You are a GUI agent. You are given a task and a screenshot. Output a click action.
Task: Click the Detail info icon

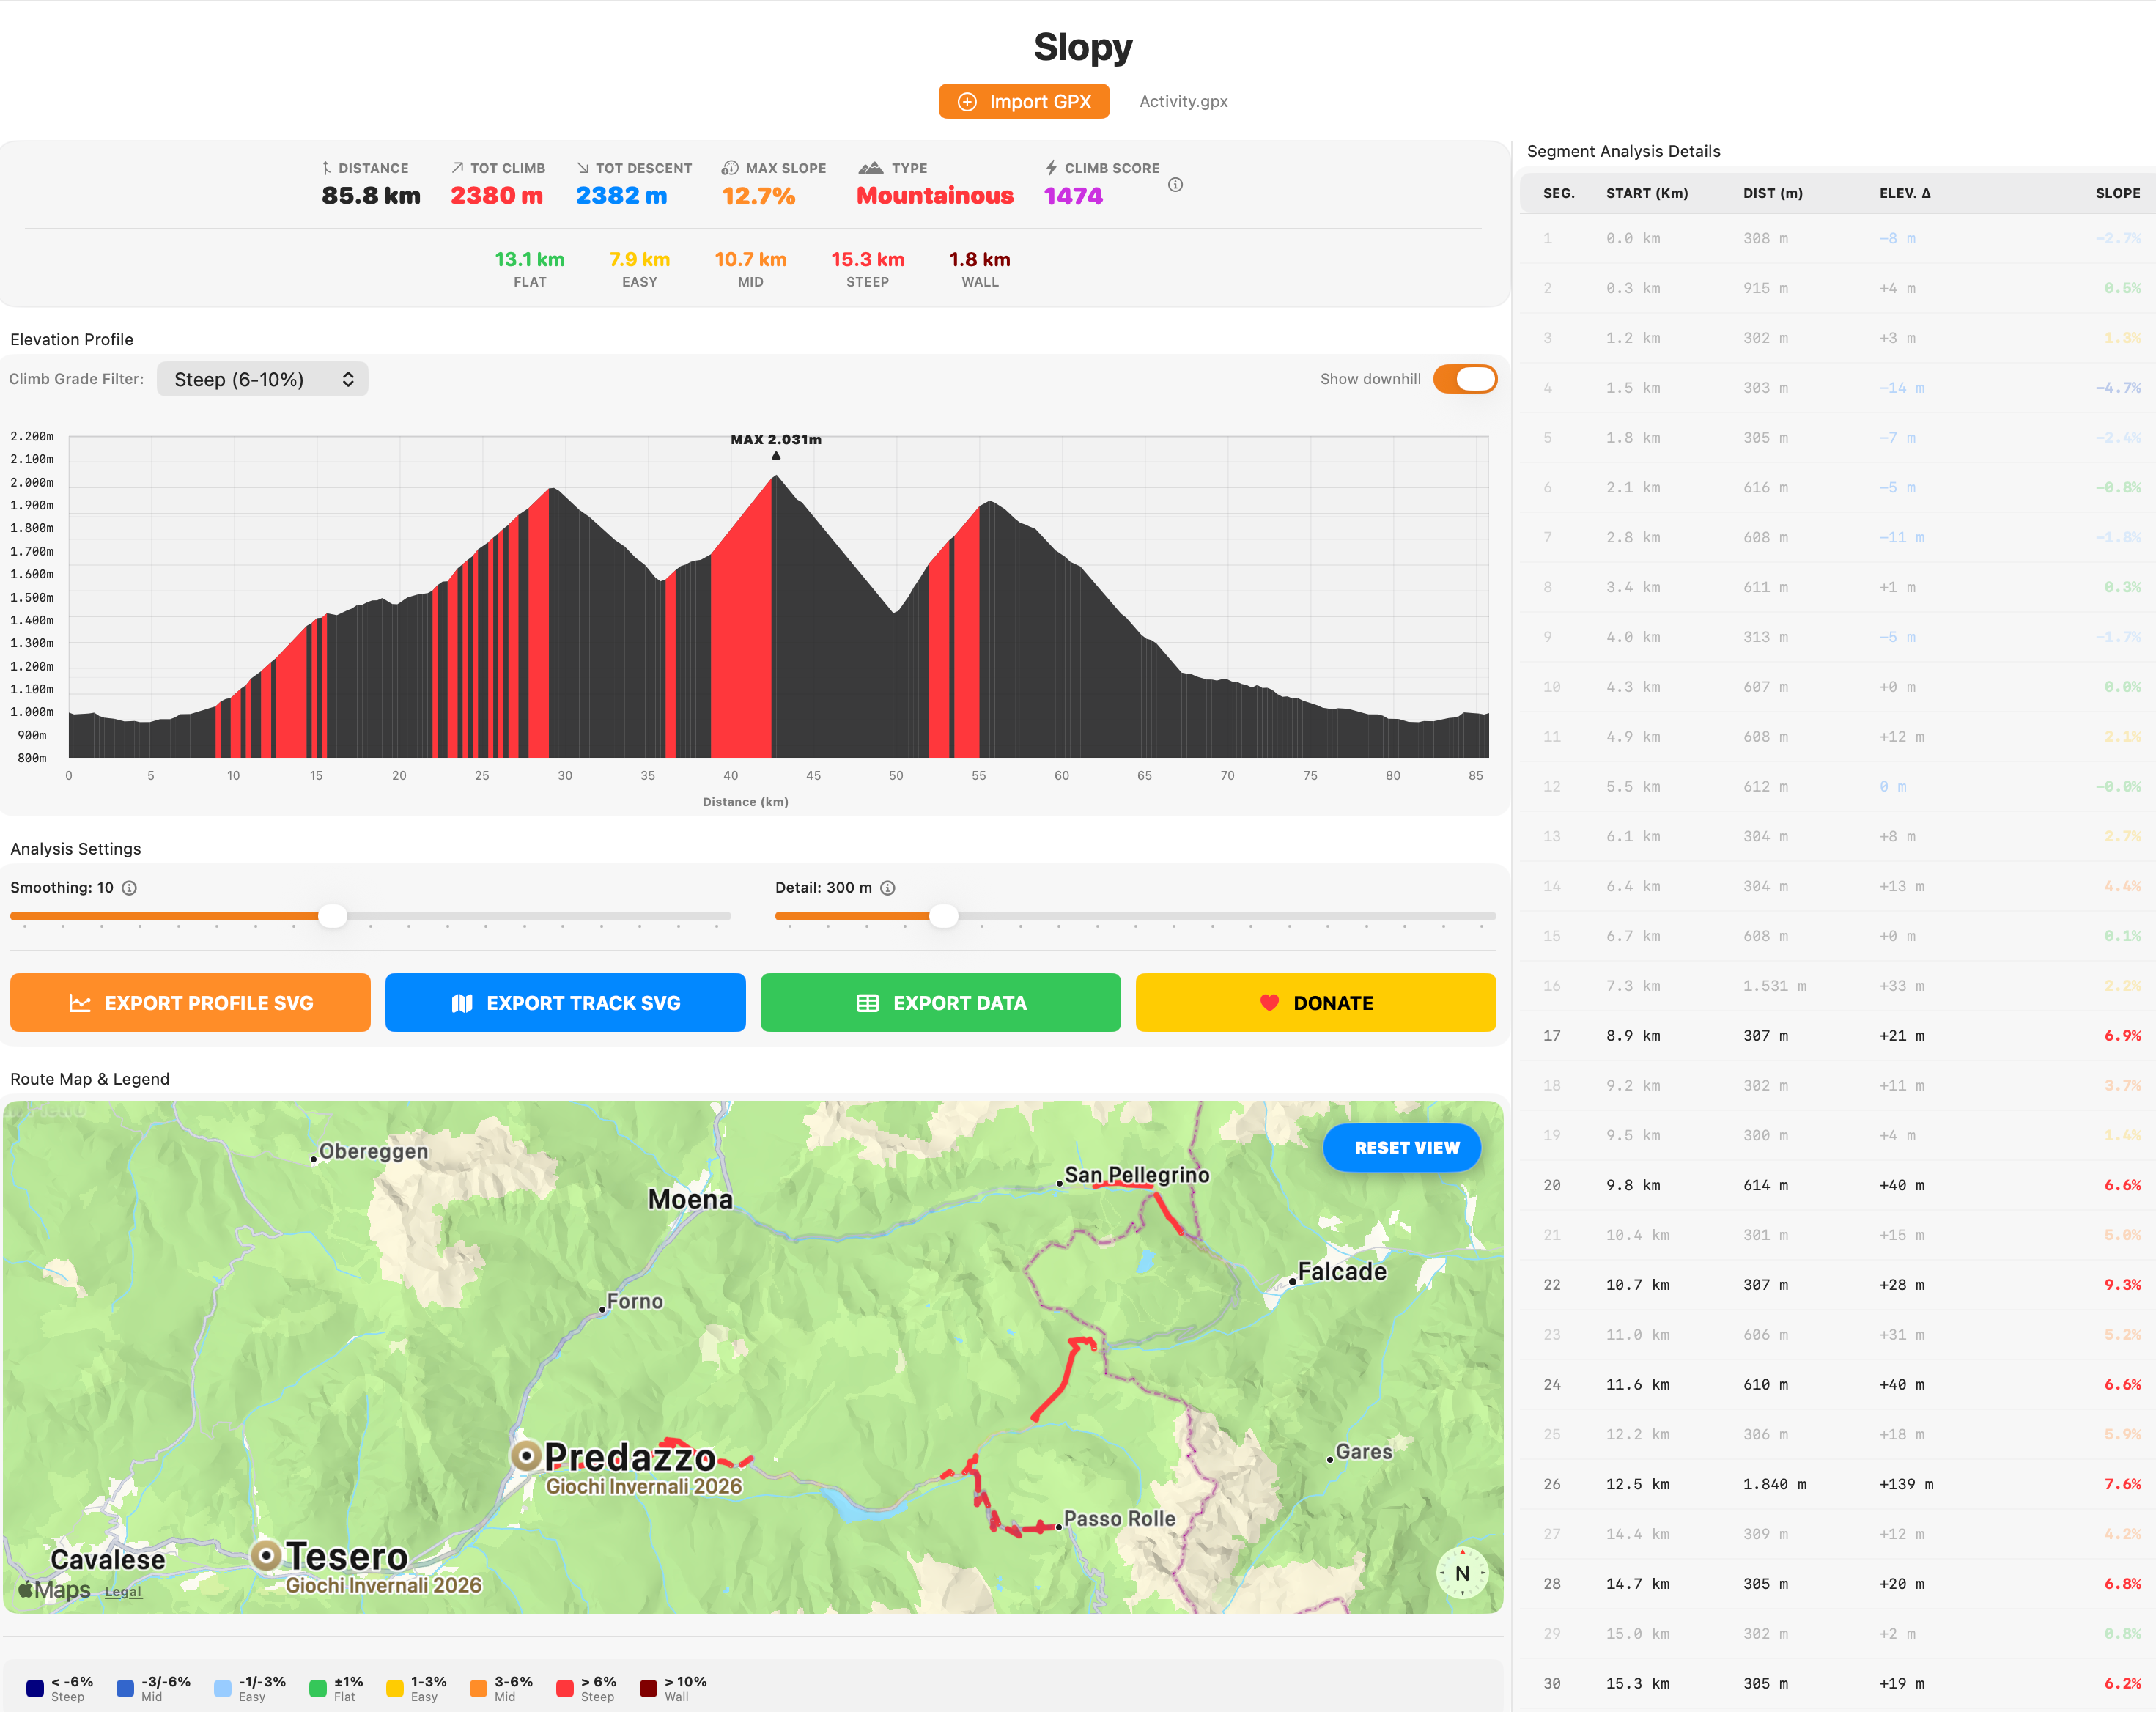pos(887,888)
